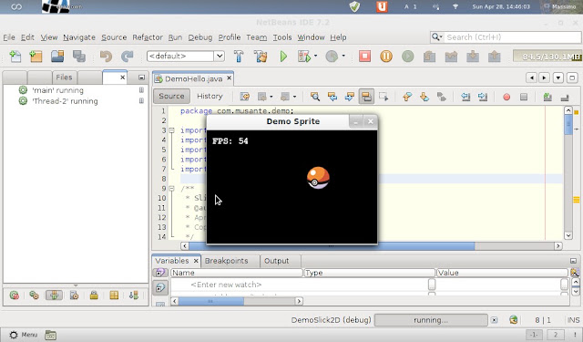Click the Clean and Build icon
The width and height of the screenshot is (583, 342).
[261, 57]
